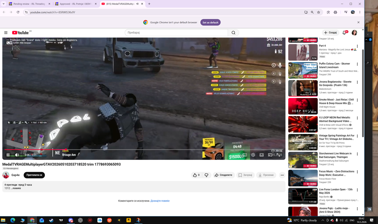Viewport: 378px width, 224px height.
Task: Open the tab search dropdown in Chrome
Action: click(x=4, y=4)
